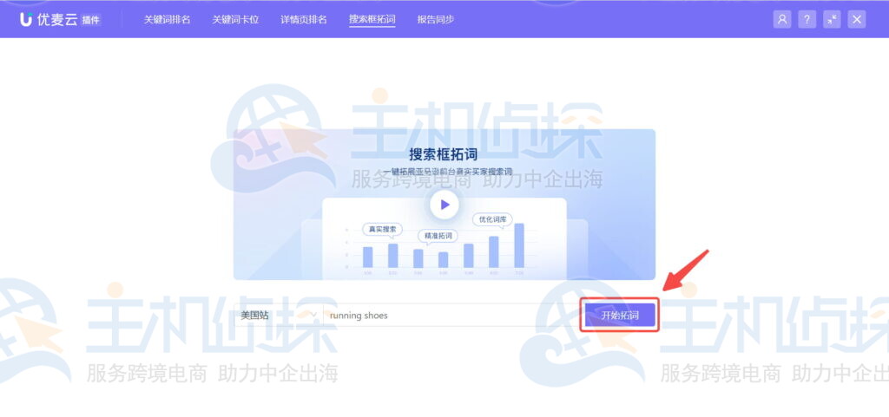Screen dimensions: 889x417
Task: Play the 搜索框拓词 intro video
Action: pyautogui.click(x=444, y=205)
